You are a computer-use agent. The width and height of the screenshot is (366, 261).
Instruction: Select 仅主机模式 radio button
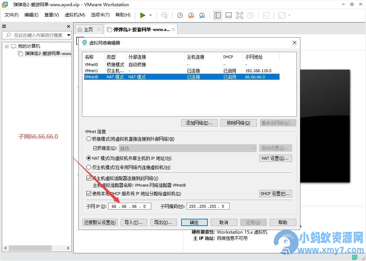coord(89,167)
